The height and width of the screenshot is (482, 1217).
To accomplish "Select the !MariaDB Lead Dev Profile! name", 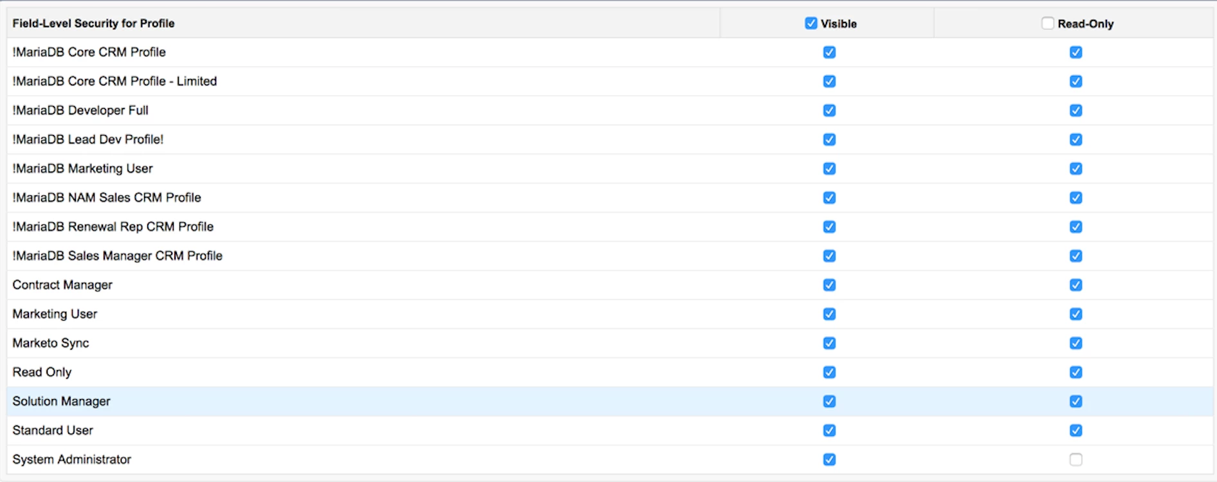I will 88,139.
